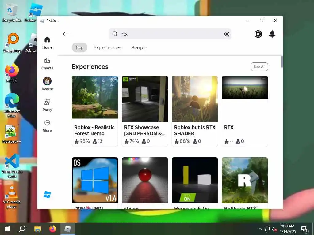Switch to the Experiences tab
The height and width of the screenshot is (235, 314).
107,47
